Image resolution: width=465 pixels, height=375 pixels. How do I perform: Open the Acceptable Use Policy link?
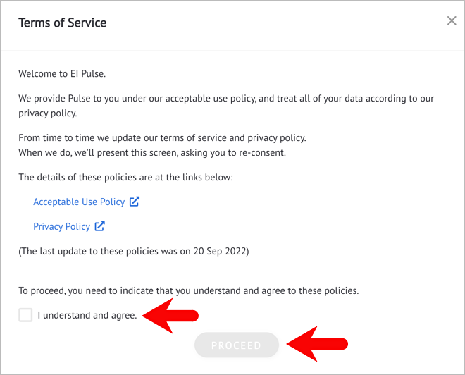pyautogui.click(x=79, y=202)
